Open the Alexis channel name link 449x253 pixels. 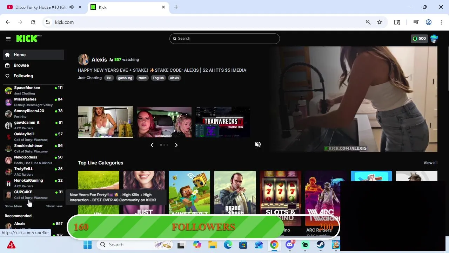point(99,59)
